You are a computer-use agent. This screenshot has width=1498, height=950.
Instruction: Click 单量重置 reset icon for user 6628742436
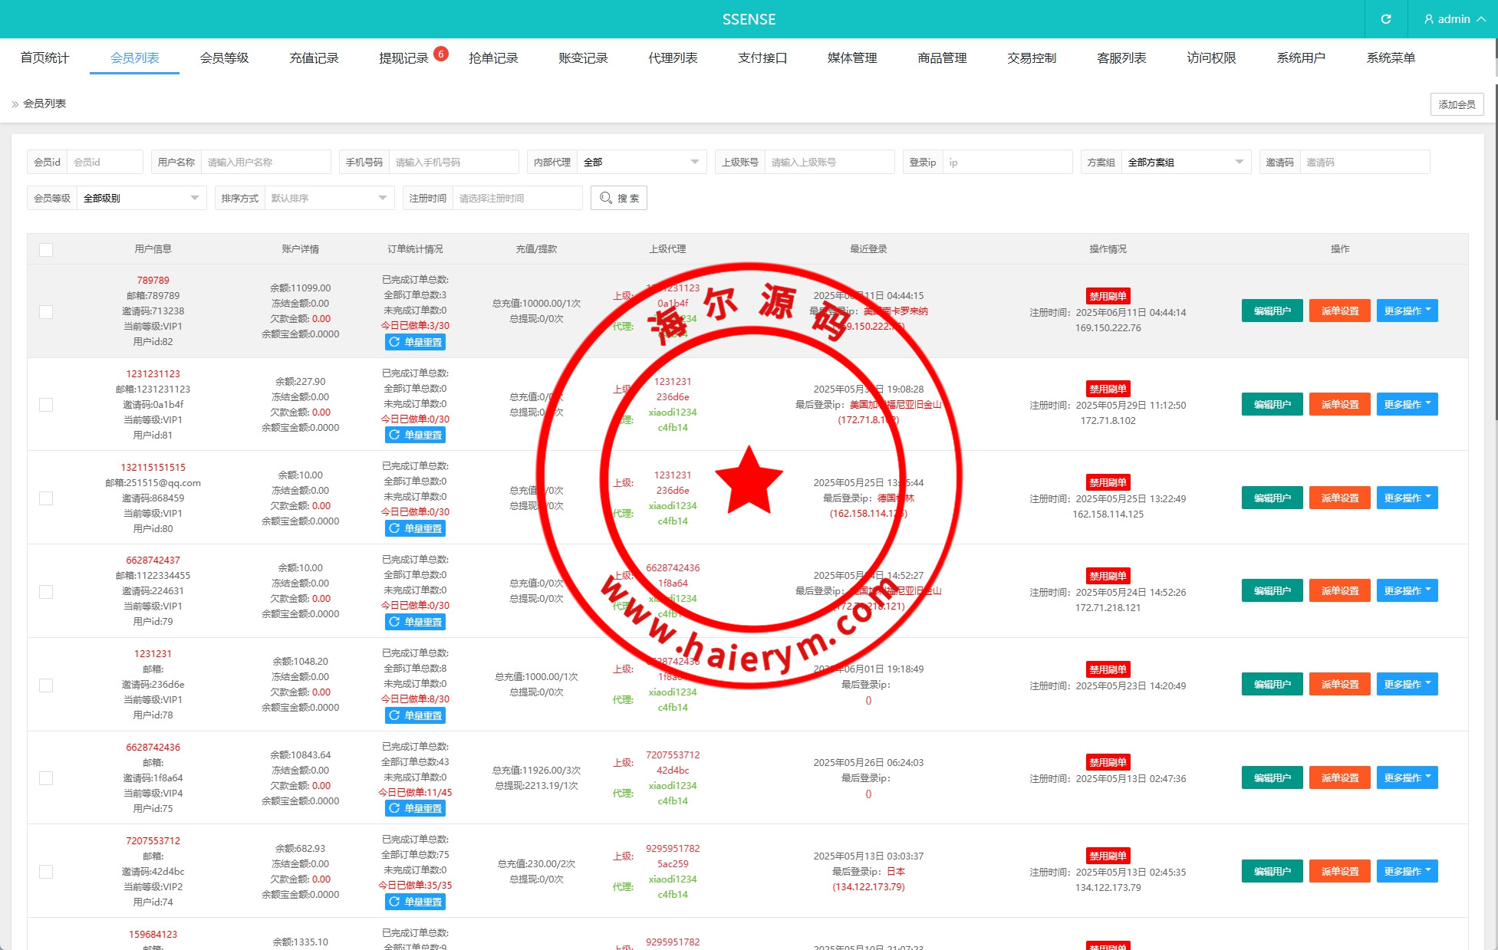click(x=394, y=808)
